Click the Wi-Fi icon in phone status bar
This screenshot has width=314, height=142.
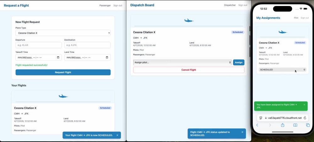pyautogui.click(x=301, y=9)
